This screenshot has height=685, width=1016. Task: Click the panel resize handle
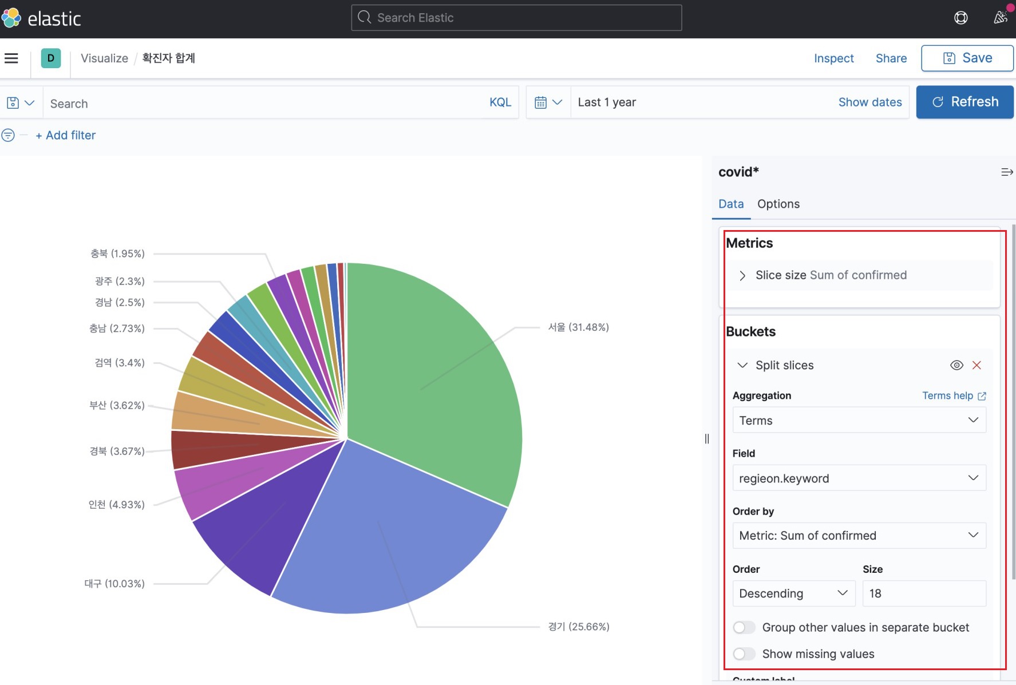click(707, 439)
